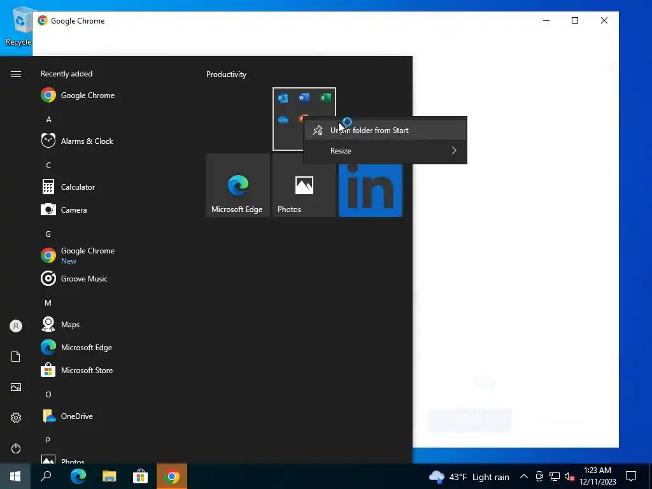
Task: Jump to letter M in app list
Action: pyautogui.click(x=48, y=302)
